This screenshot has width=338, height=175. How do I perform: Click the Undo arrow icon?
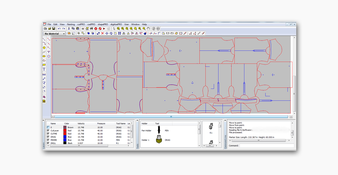pos(59,29)
